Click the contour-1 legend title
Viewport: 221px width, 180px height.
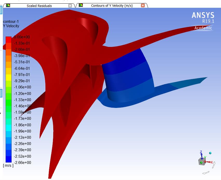(x=11, y=22)
